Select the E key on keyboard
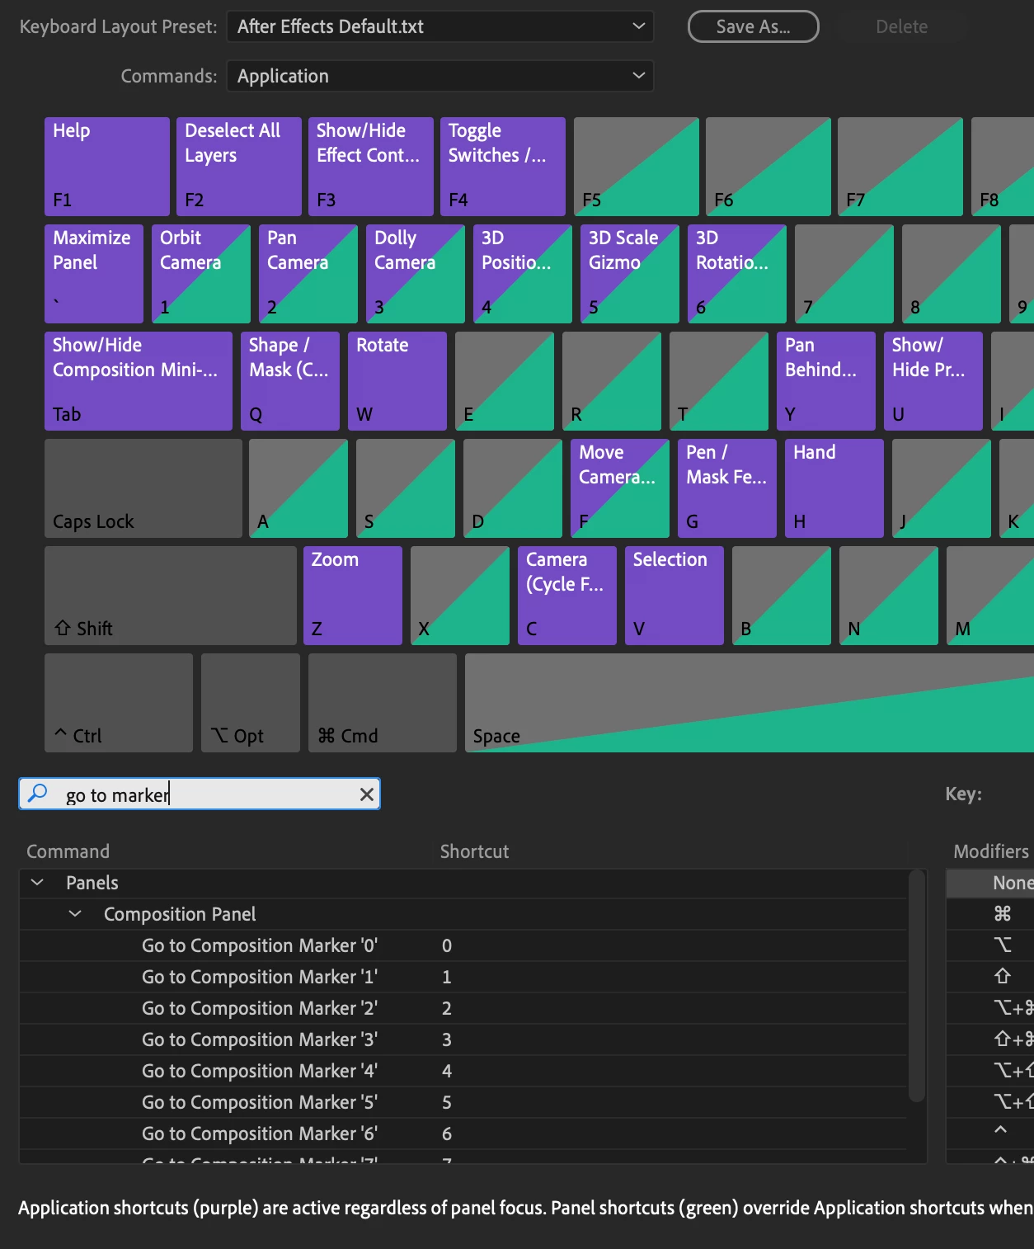Image resolution: width=1034 pixels, height=1249 pixels. tap(505, 381)
